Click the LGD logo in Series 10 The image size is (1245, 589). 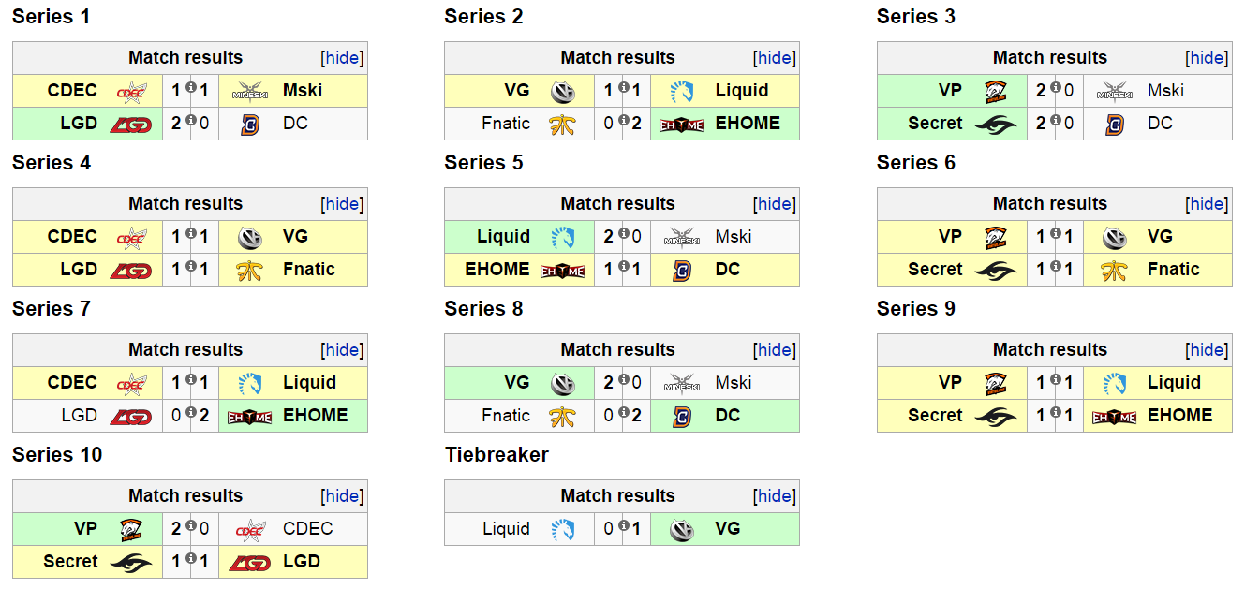[x=248, y=561]
